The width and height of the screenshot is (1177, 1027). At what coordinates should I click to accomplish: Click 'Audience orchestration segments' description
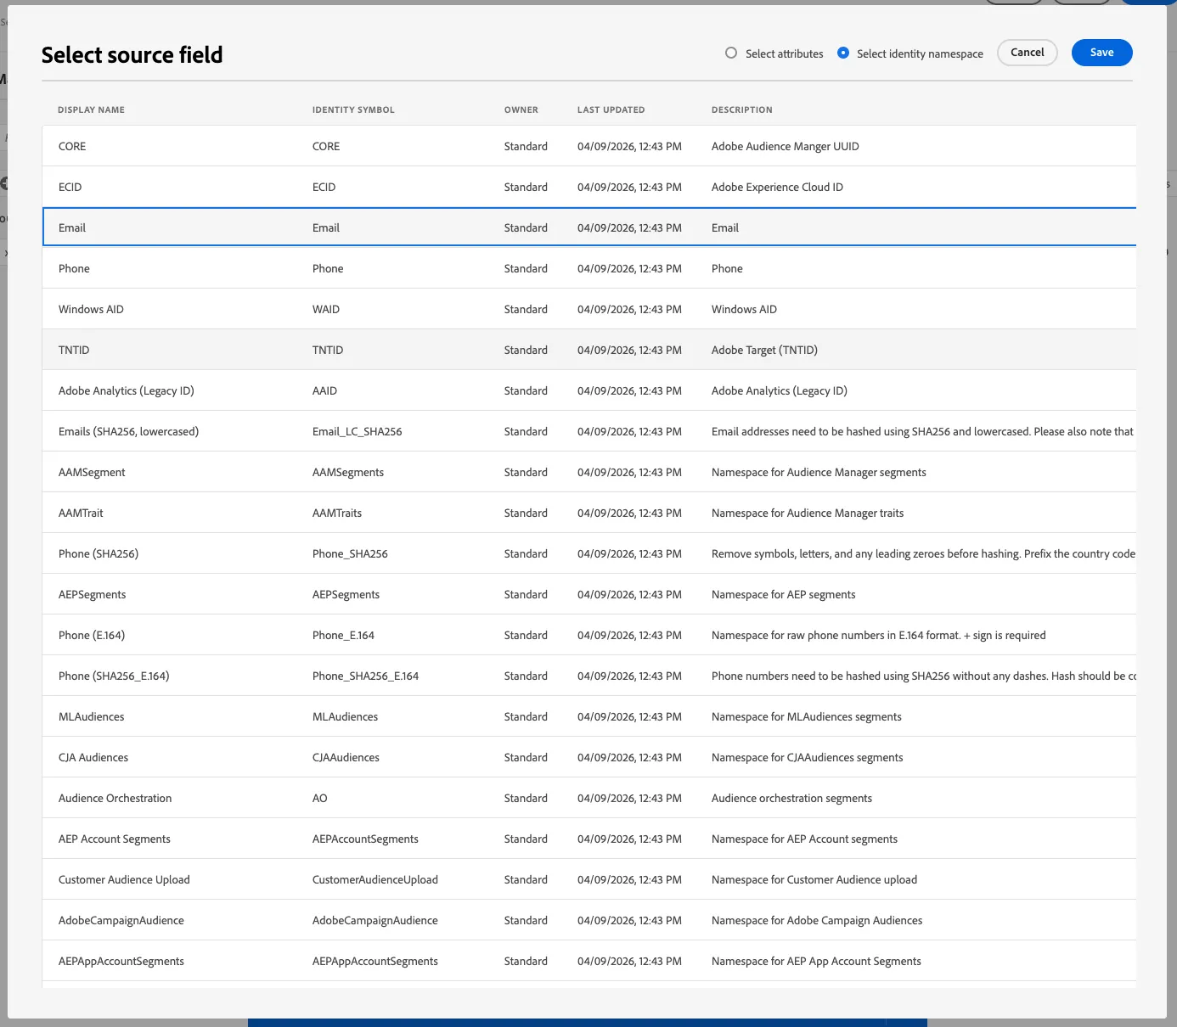tap(791, 798)
